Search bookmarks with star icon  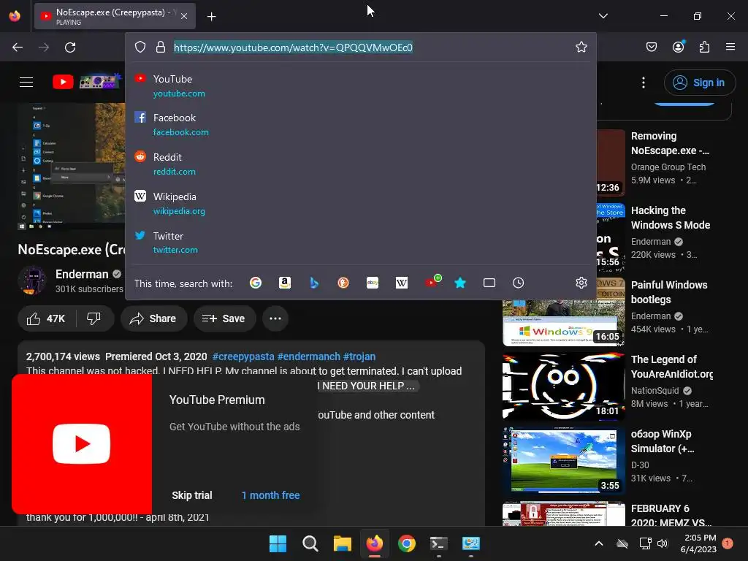460,283
